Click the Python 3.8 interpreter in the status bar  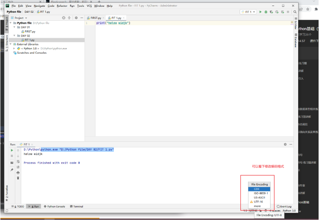pos(289,211)
